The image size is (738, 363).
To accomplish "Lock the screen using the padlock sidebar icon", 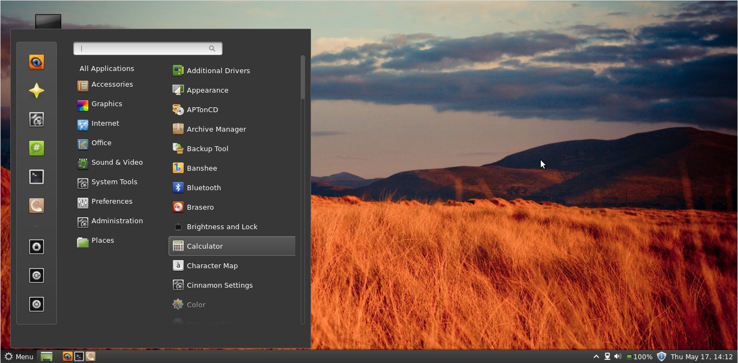I will point(36,247).
